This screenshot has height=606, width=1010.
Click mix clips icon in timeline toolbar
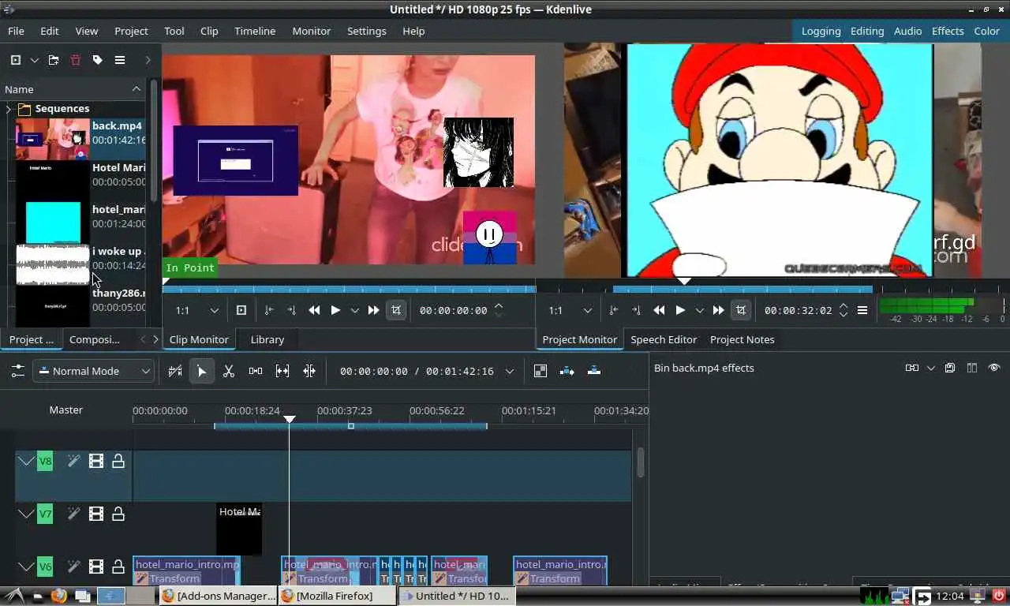175,371
